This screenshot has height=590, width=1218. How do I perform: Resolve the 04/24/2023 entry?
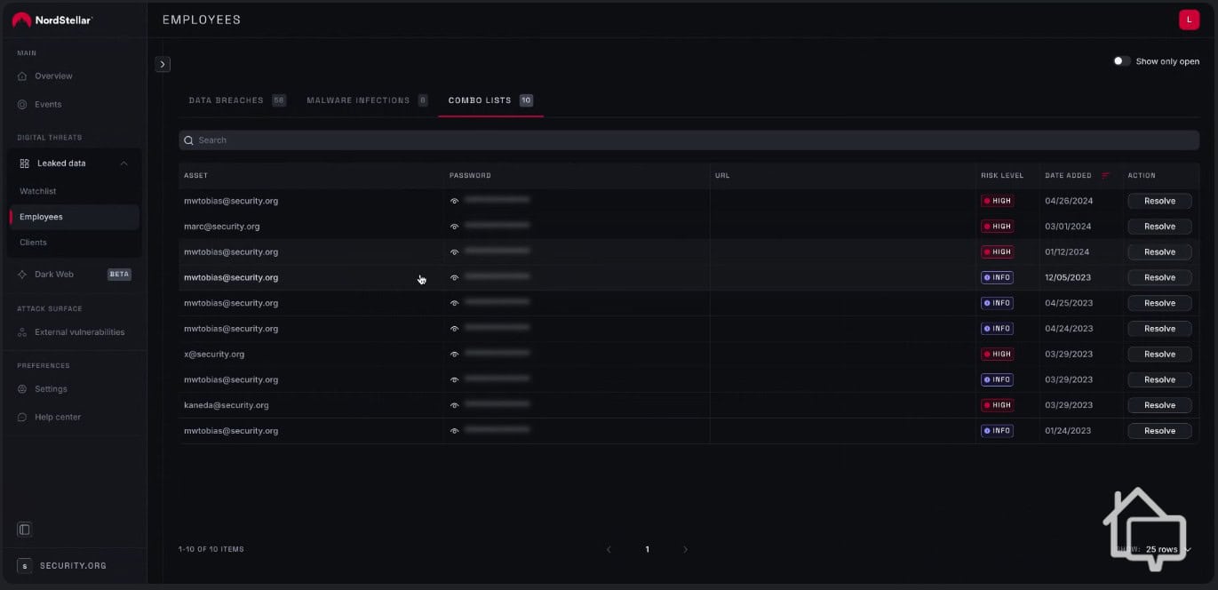[x=1159, y=329]
